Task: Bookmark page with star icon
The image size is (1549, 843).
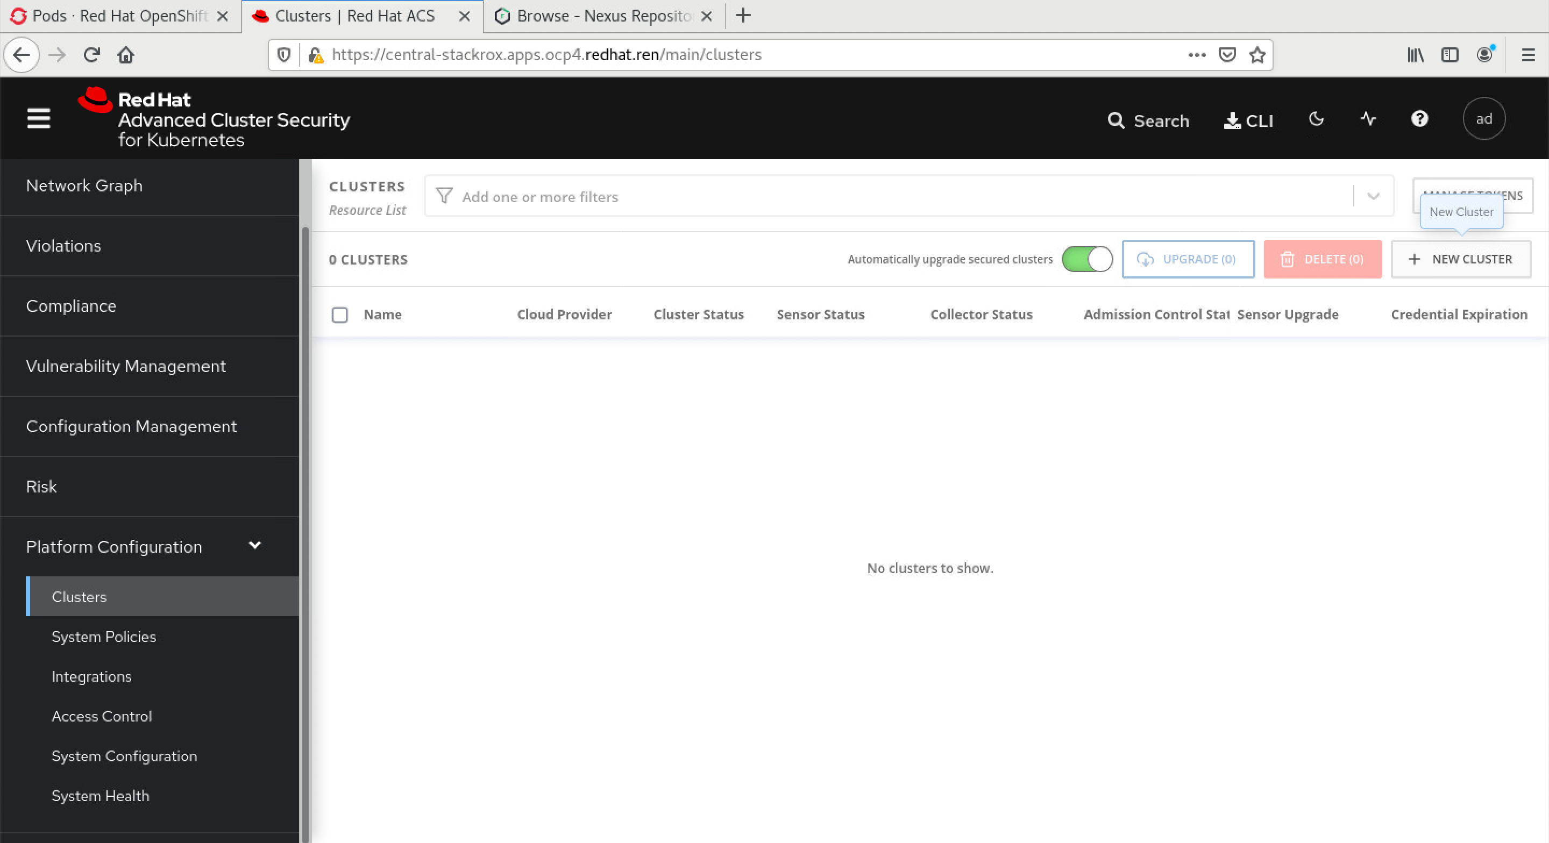Action: pos(1257,55)
